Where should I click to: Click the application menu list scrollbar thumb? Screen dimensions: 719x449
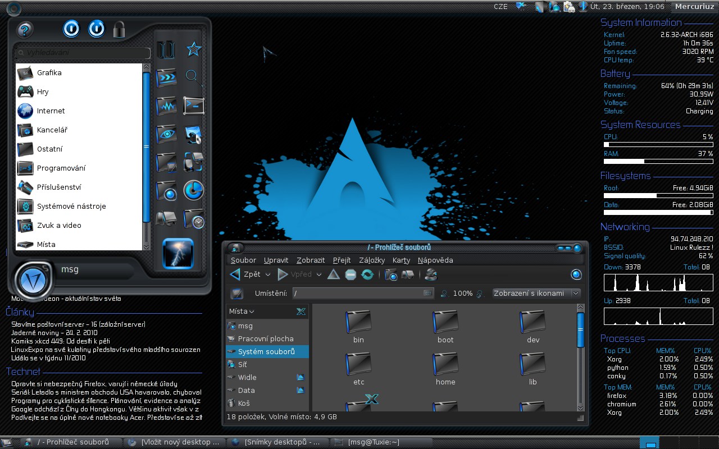146,146
